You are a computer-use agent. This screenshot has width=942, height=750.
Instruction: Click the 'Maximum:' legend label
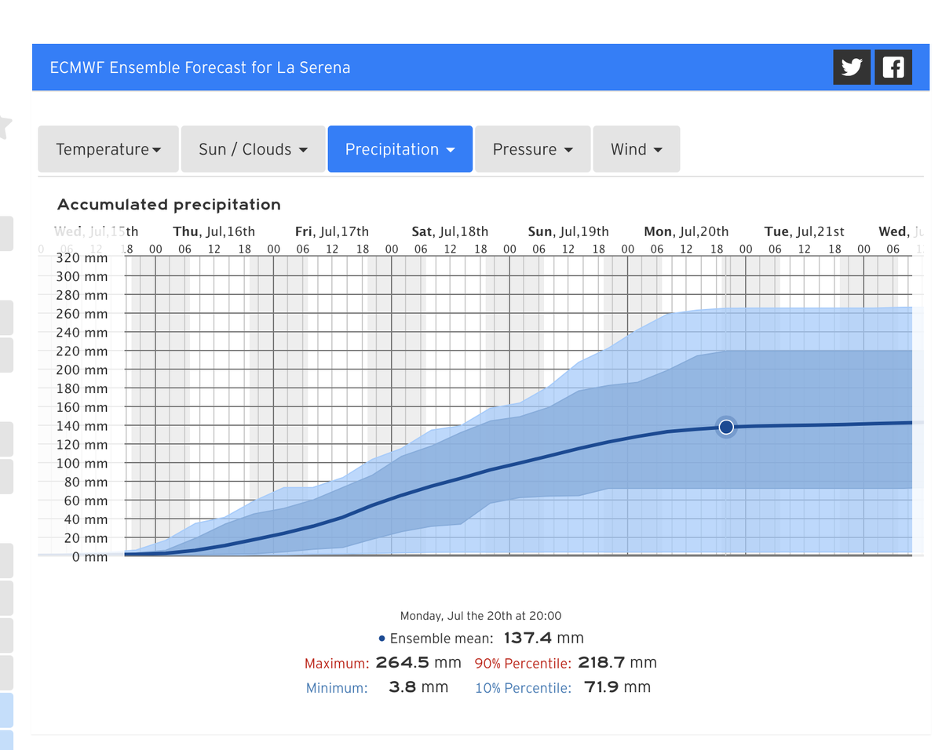click(x=337, y=663)
